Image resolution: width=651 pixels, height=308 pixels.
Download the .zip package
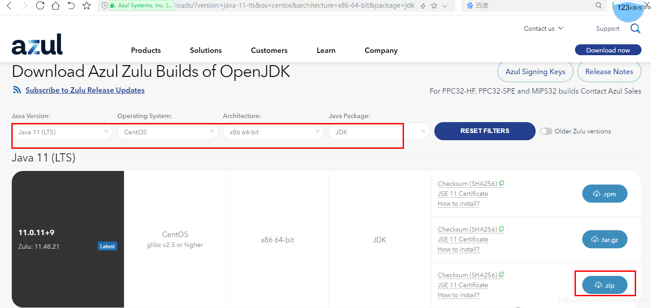tap(604, 285)
